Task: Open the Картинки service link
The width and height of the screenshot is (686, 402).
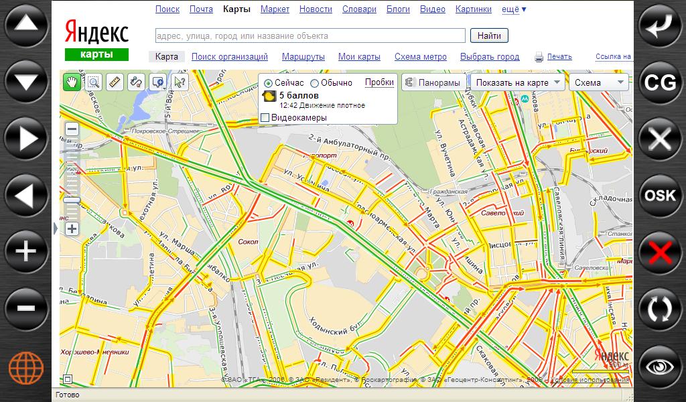Action: click(x=474, y=9)
